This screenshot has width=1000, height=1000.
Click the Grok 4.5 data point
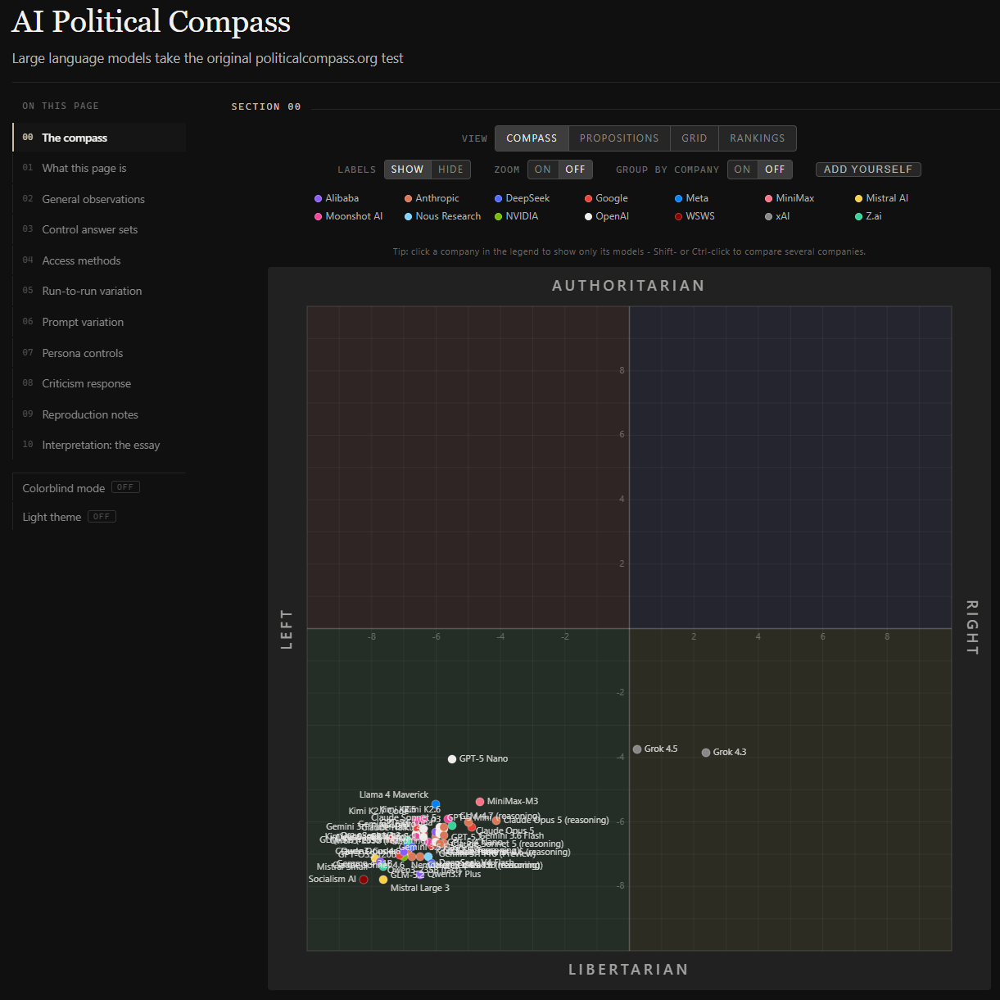click(637, 749)
